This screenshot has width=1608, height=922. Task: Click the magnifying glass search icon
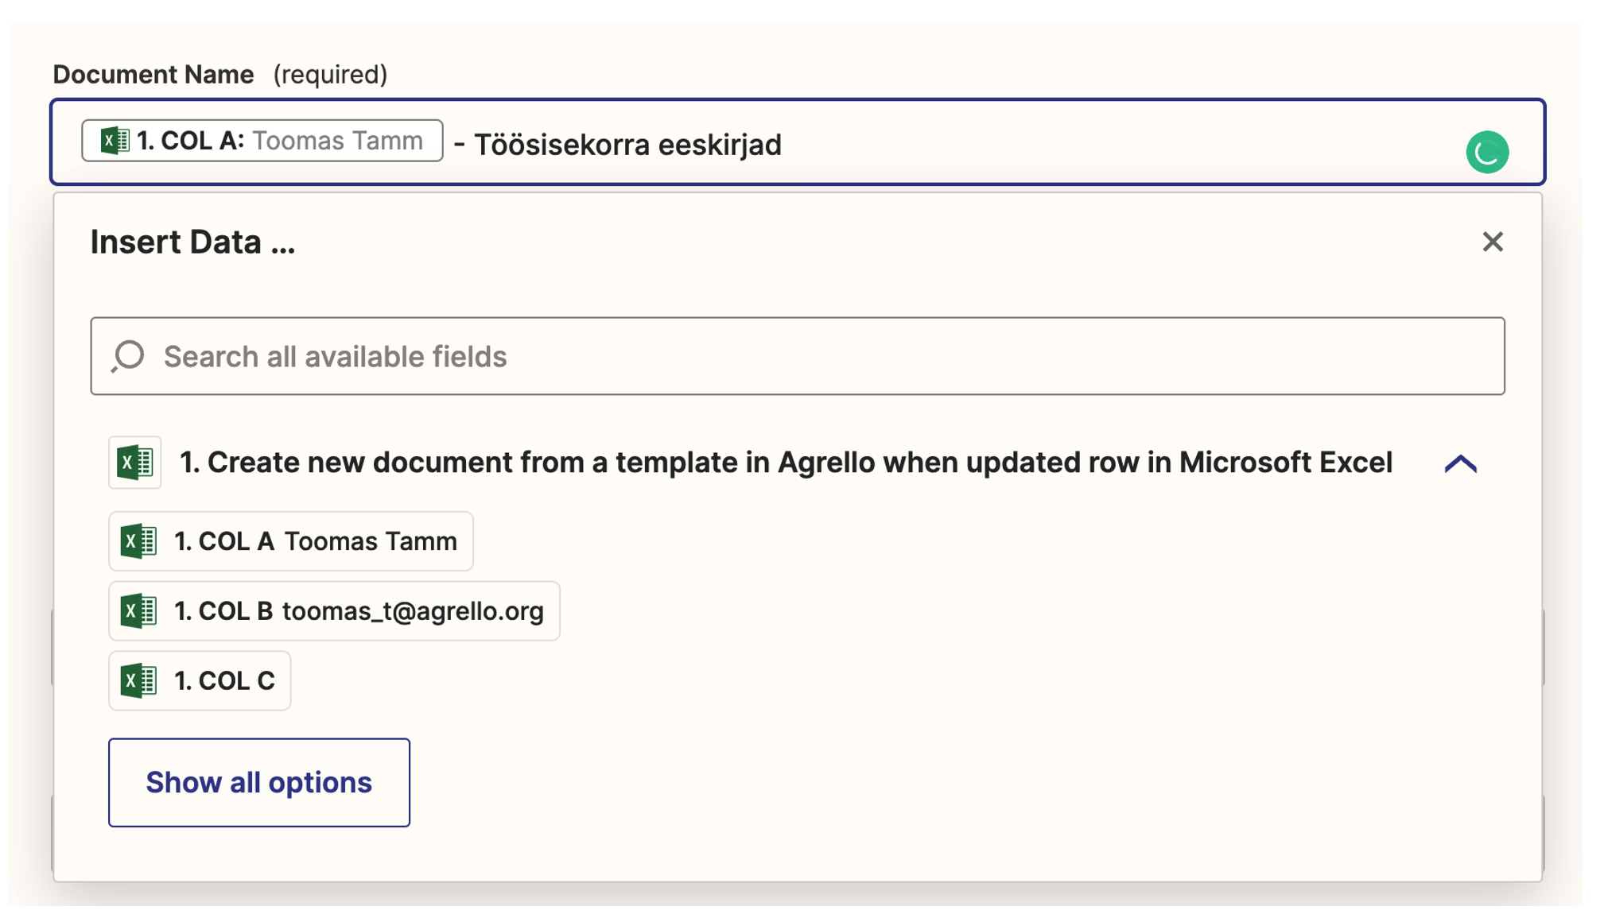(130, 356)
